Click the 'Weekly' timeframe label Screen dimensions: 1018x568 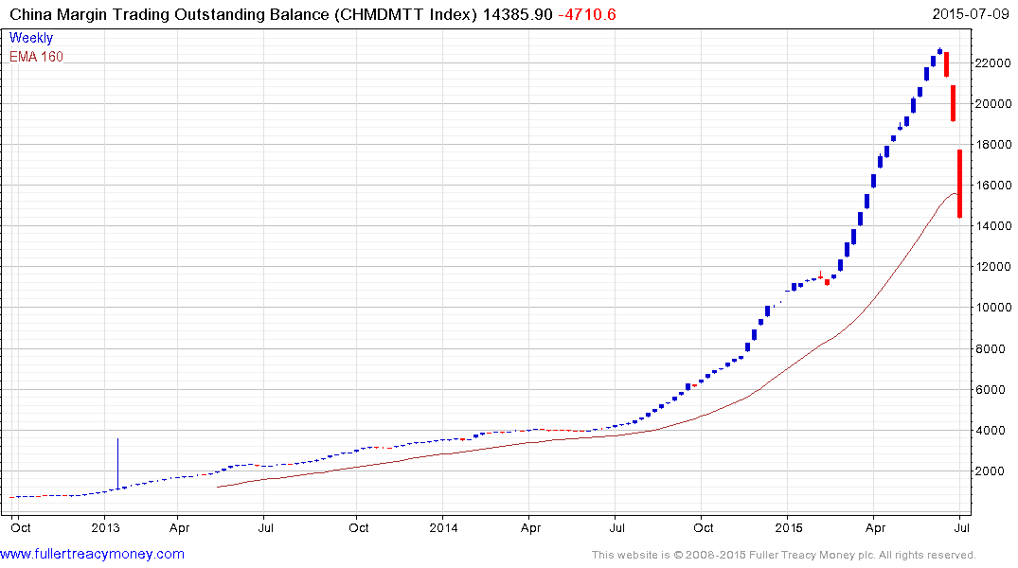(x=30, y=38)
